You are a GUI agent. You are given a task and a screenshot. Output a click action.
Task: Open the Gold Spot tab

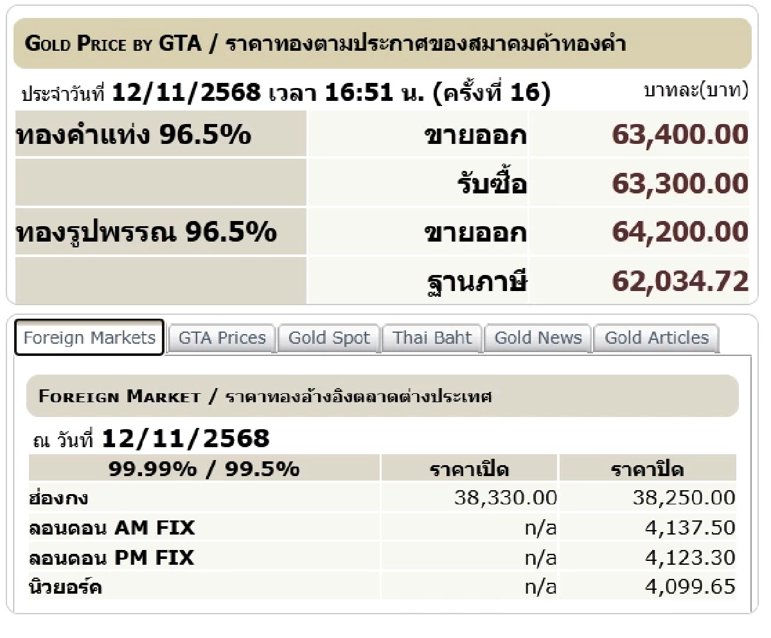[329, 337]
